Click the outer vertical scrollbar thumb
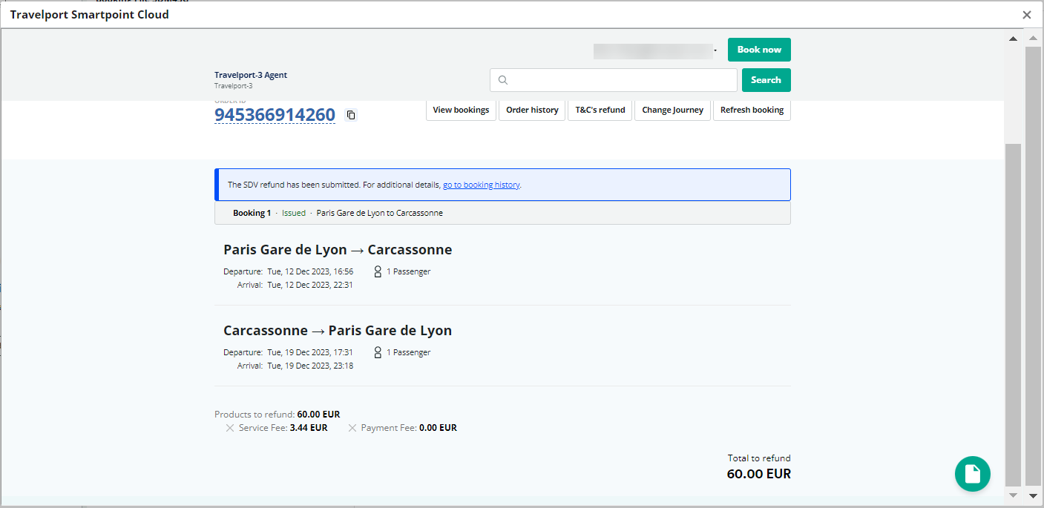The image size is (1044, 508). pos(1032,265)
